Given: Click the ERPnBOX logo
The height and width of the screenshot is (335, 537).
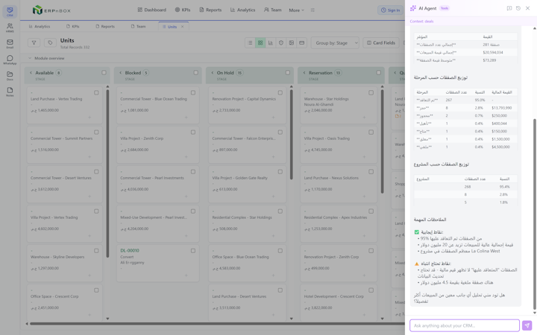Looking at the screenshot, I should pos(51,10).
